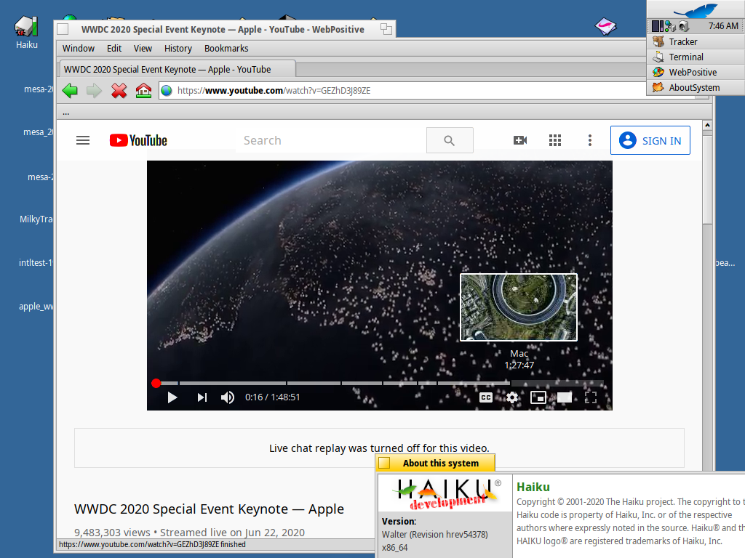Focus the YouTube Search box

point(331,140)
